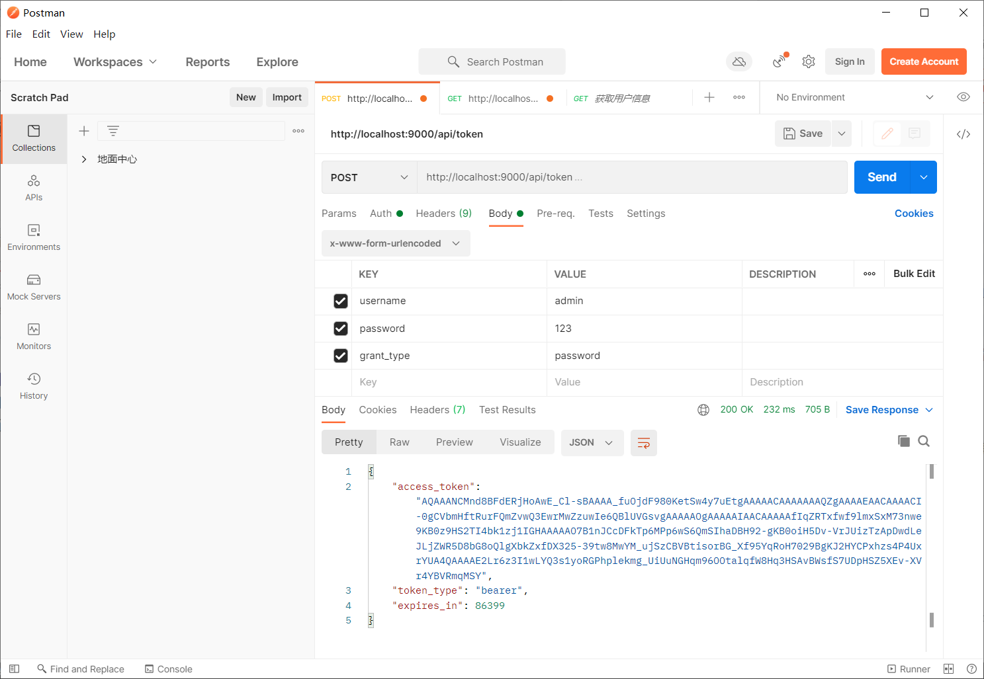Uncheck the username parameter checkbox
Viewport: 984px width, 679px height.
(341, 301)
